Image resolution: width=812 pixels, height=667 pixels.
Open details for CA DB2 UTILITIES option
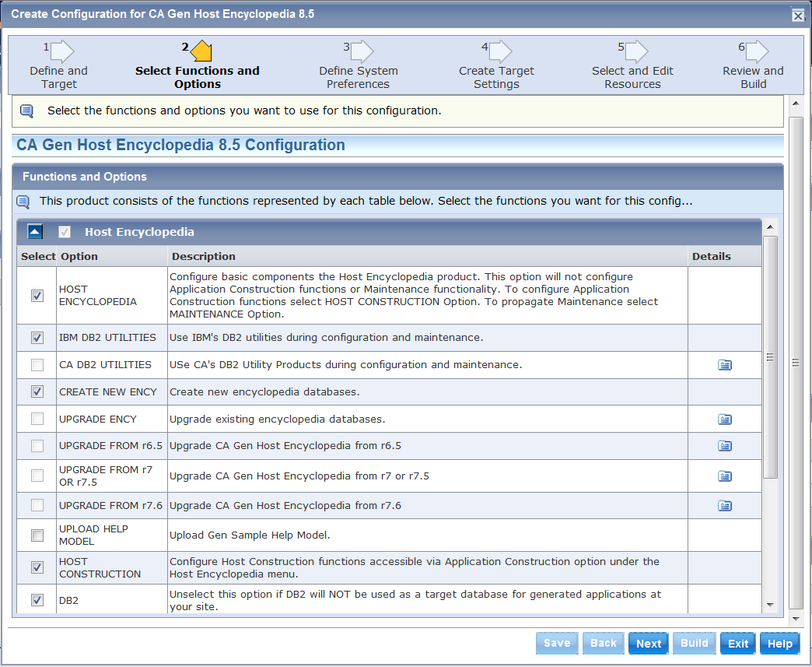(724, 365)
